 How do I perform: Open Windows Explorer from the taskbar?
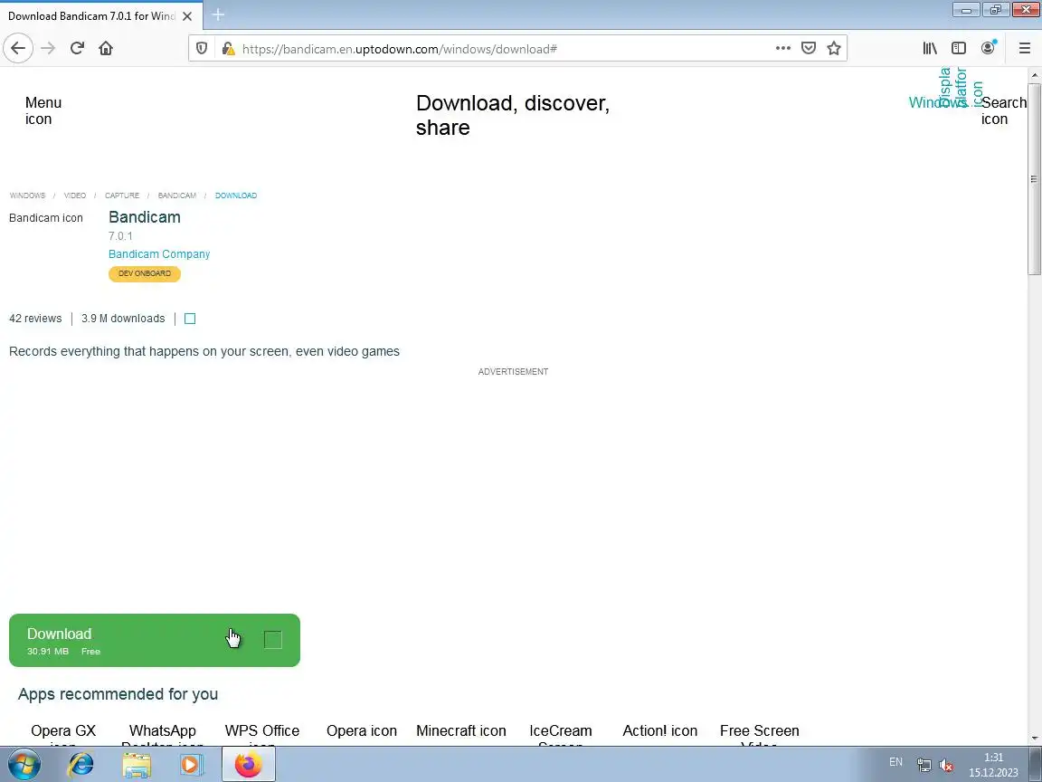[137, 765]
